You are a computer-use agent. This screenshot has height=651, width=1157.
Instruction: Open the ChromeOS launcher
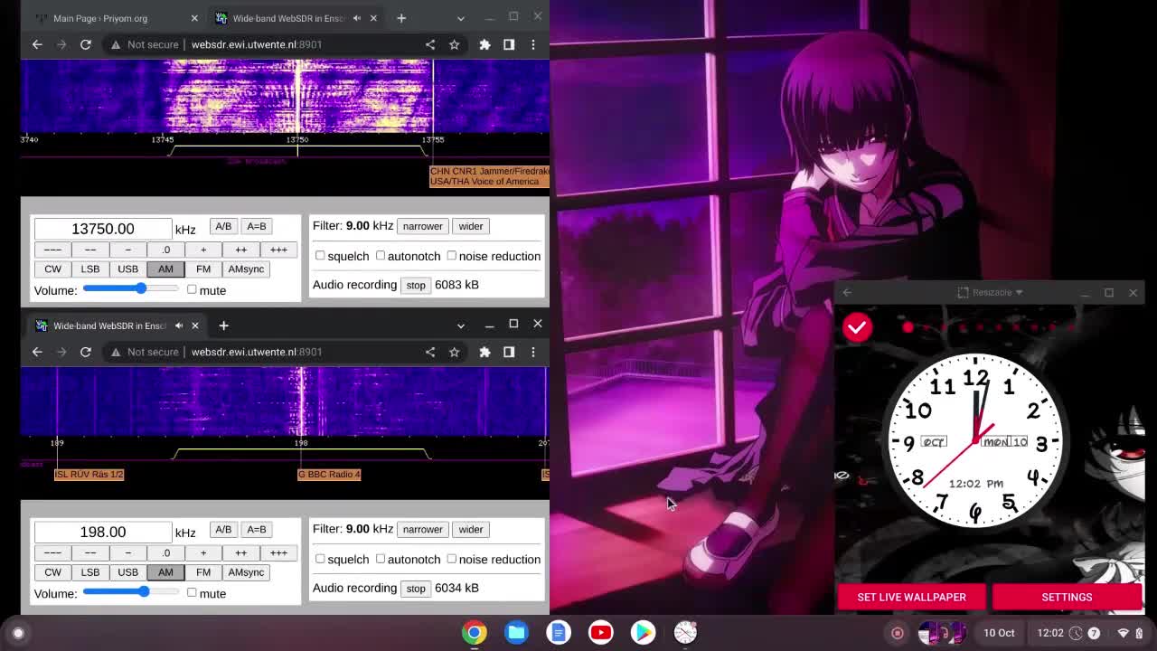click(18, 633)
